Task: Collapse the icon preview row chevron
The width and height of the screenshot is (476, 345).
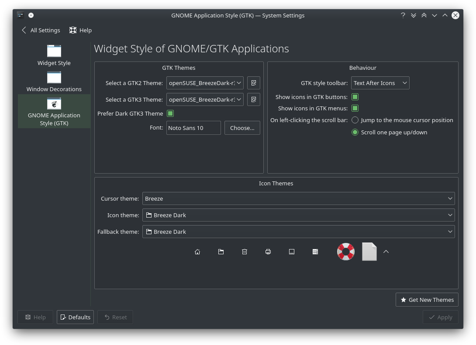Action: 386,252
